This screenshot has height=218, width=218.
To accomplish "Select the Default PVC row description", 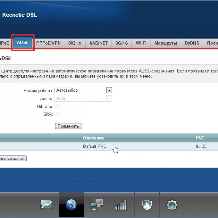I will (95, 146).
